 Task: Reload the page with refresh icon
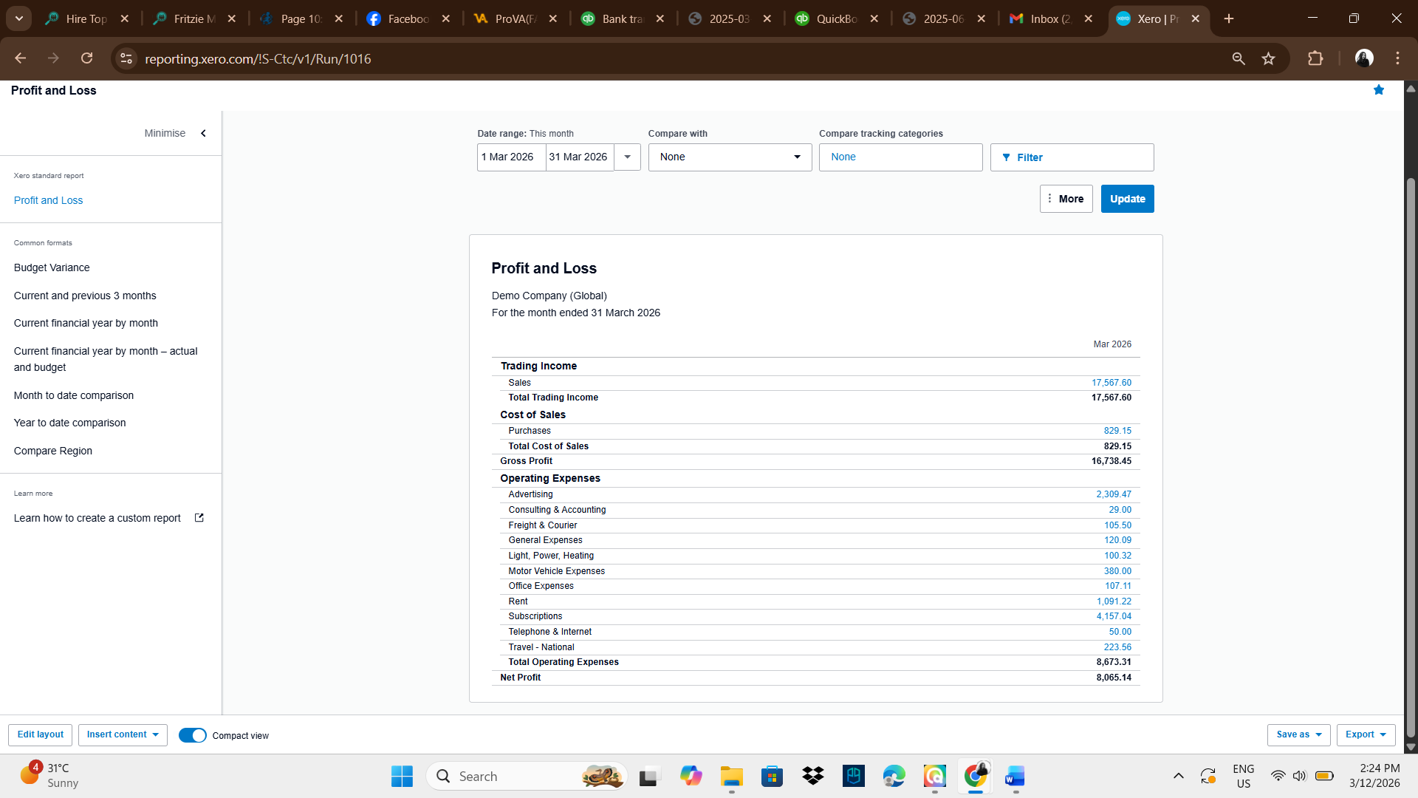tap(87, 59)
